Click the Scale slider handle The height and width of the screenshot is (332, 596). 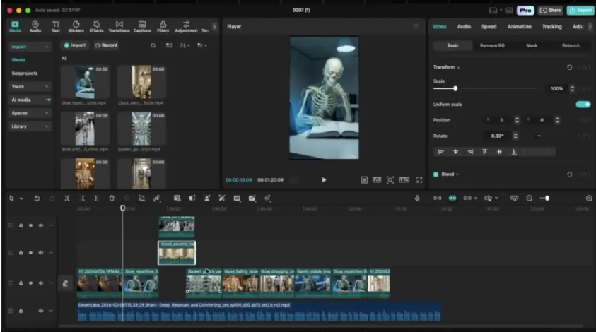(x=455, y=88)
